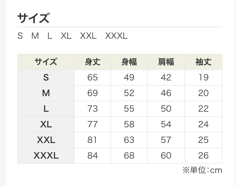Click the サイズ section heading
Viewport: 236px width, 186px height.
tap(33, 18)
